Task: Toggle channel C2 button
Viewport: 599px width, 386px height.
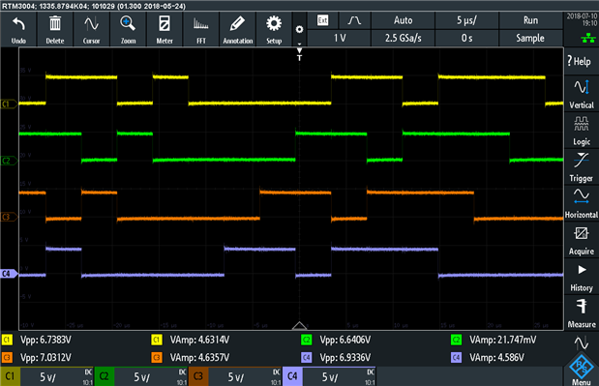Action: coord(104,376)
